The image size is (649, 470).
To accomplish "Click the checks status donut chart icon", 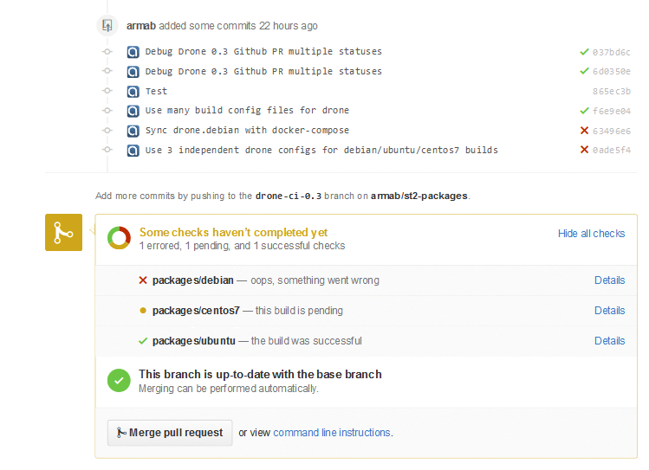I will click(x=119, y=238).
